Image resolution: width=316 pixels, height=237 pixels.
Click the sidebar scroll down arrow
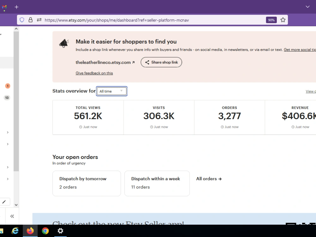point(16,205)
